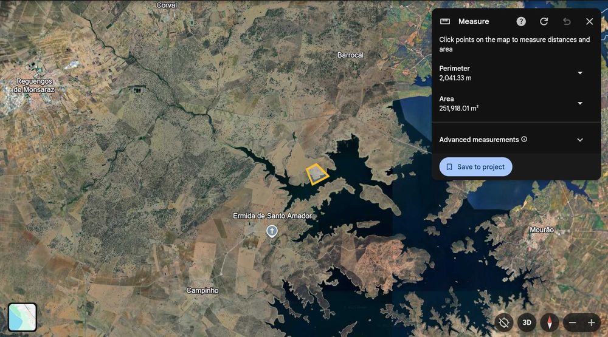Zoom out using the minus button
The height and width of the screenshot is (337, 608).
pyautogui.click(x=572, y=322)
